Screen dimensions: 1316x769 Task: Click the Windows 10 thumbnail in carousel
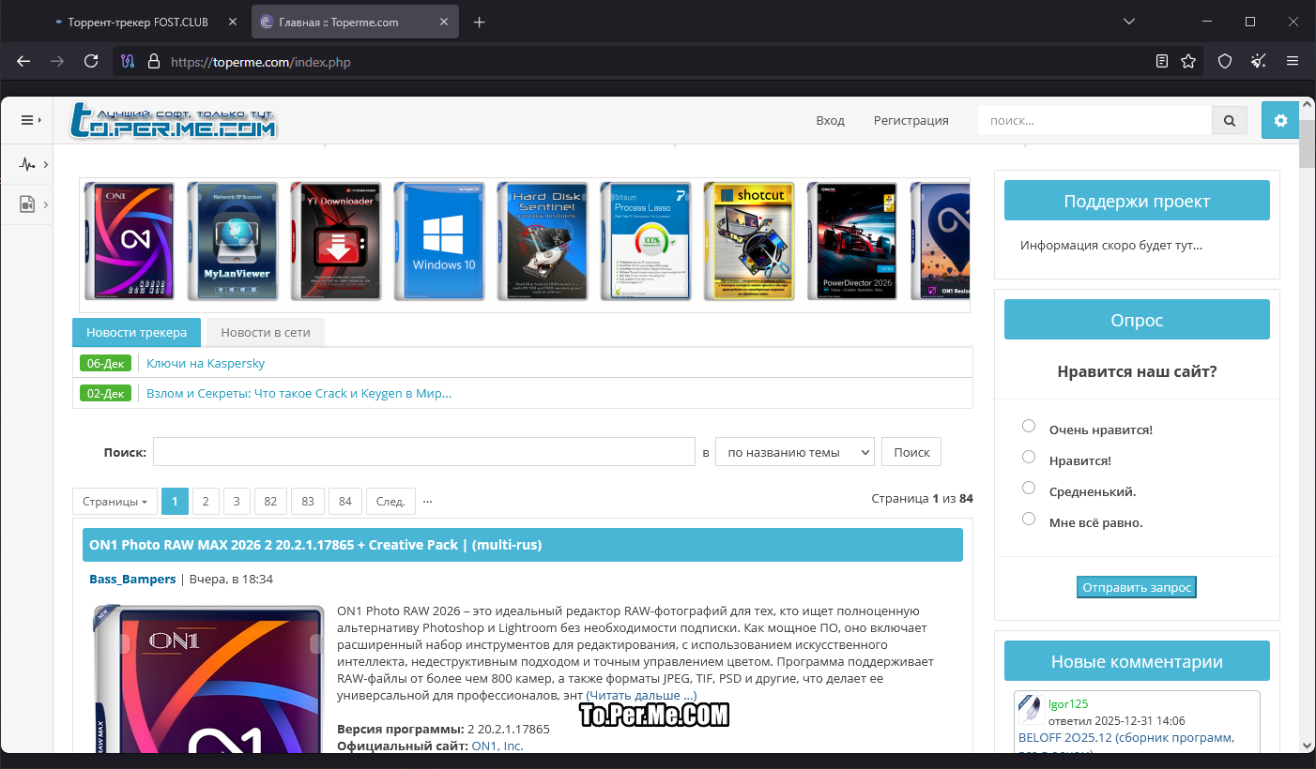click(439, 241)
